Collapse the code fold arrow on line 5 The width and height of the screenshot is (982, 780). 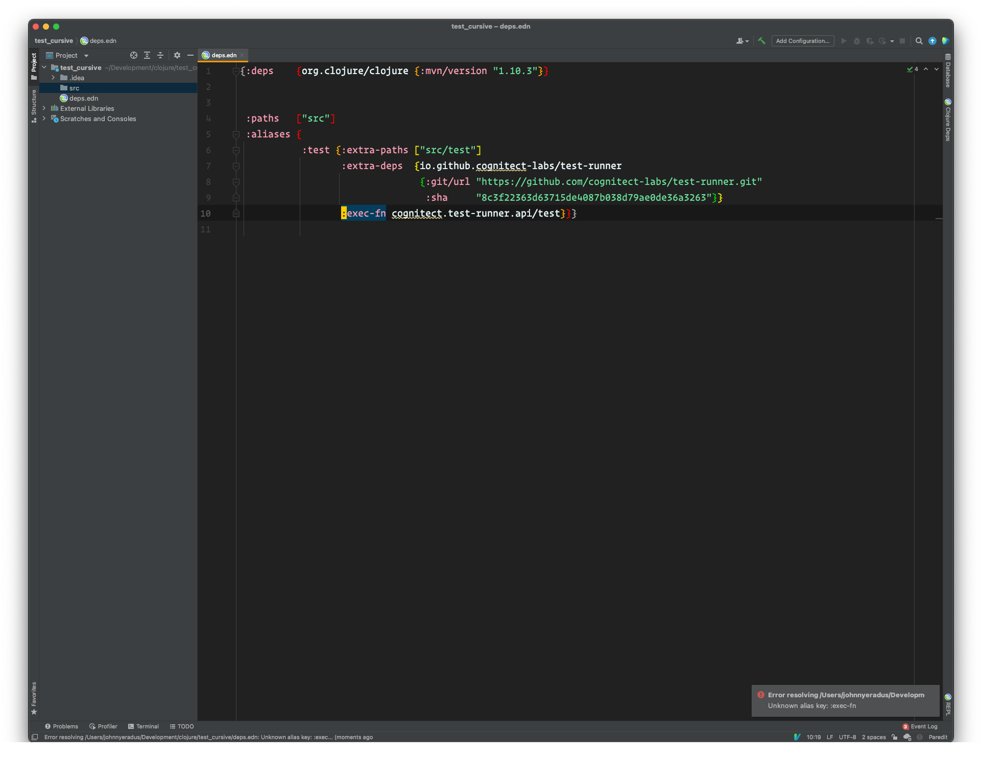pos(236,135)
